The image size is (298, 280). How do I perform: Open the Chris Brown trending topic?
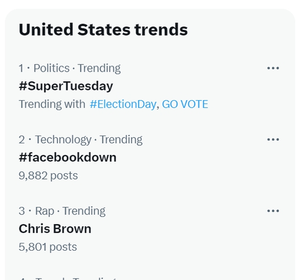(x=55, y=229)
